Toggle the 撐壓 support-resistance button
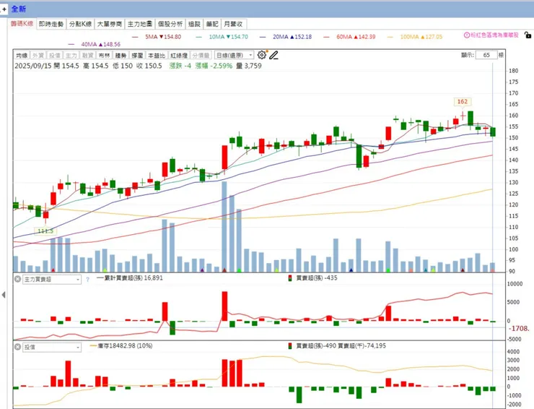Image resolution: width=534 pixels, height=409 pixels. click(137, 55)
